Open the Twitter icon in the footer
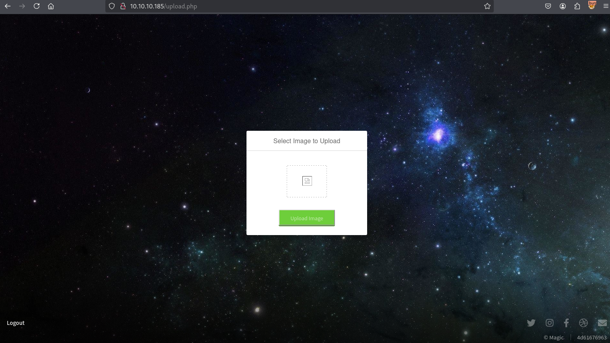Viewport: 610px width, 343px height. (x=531, y=323)
